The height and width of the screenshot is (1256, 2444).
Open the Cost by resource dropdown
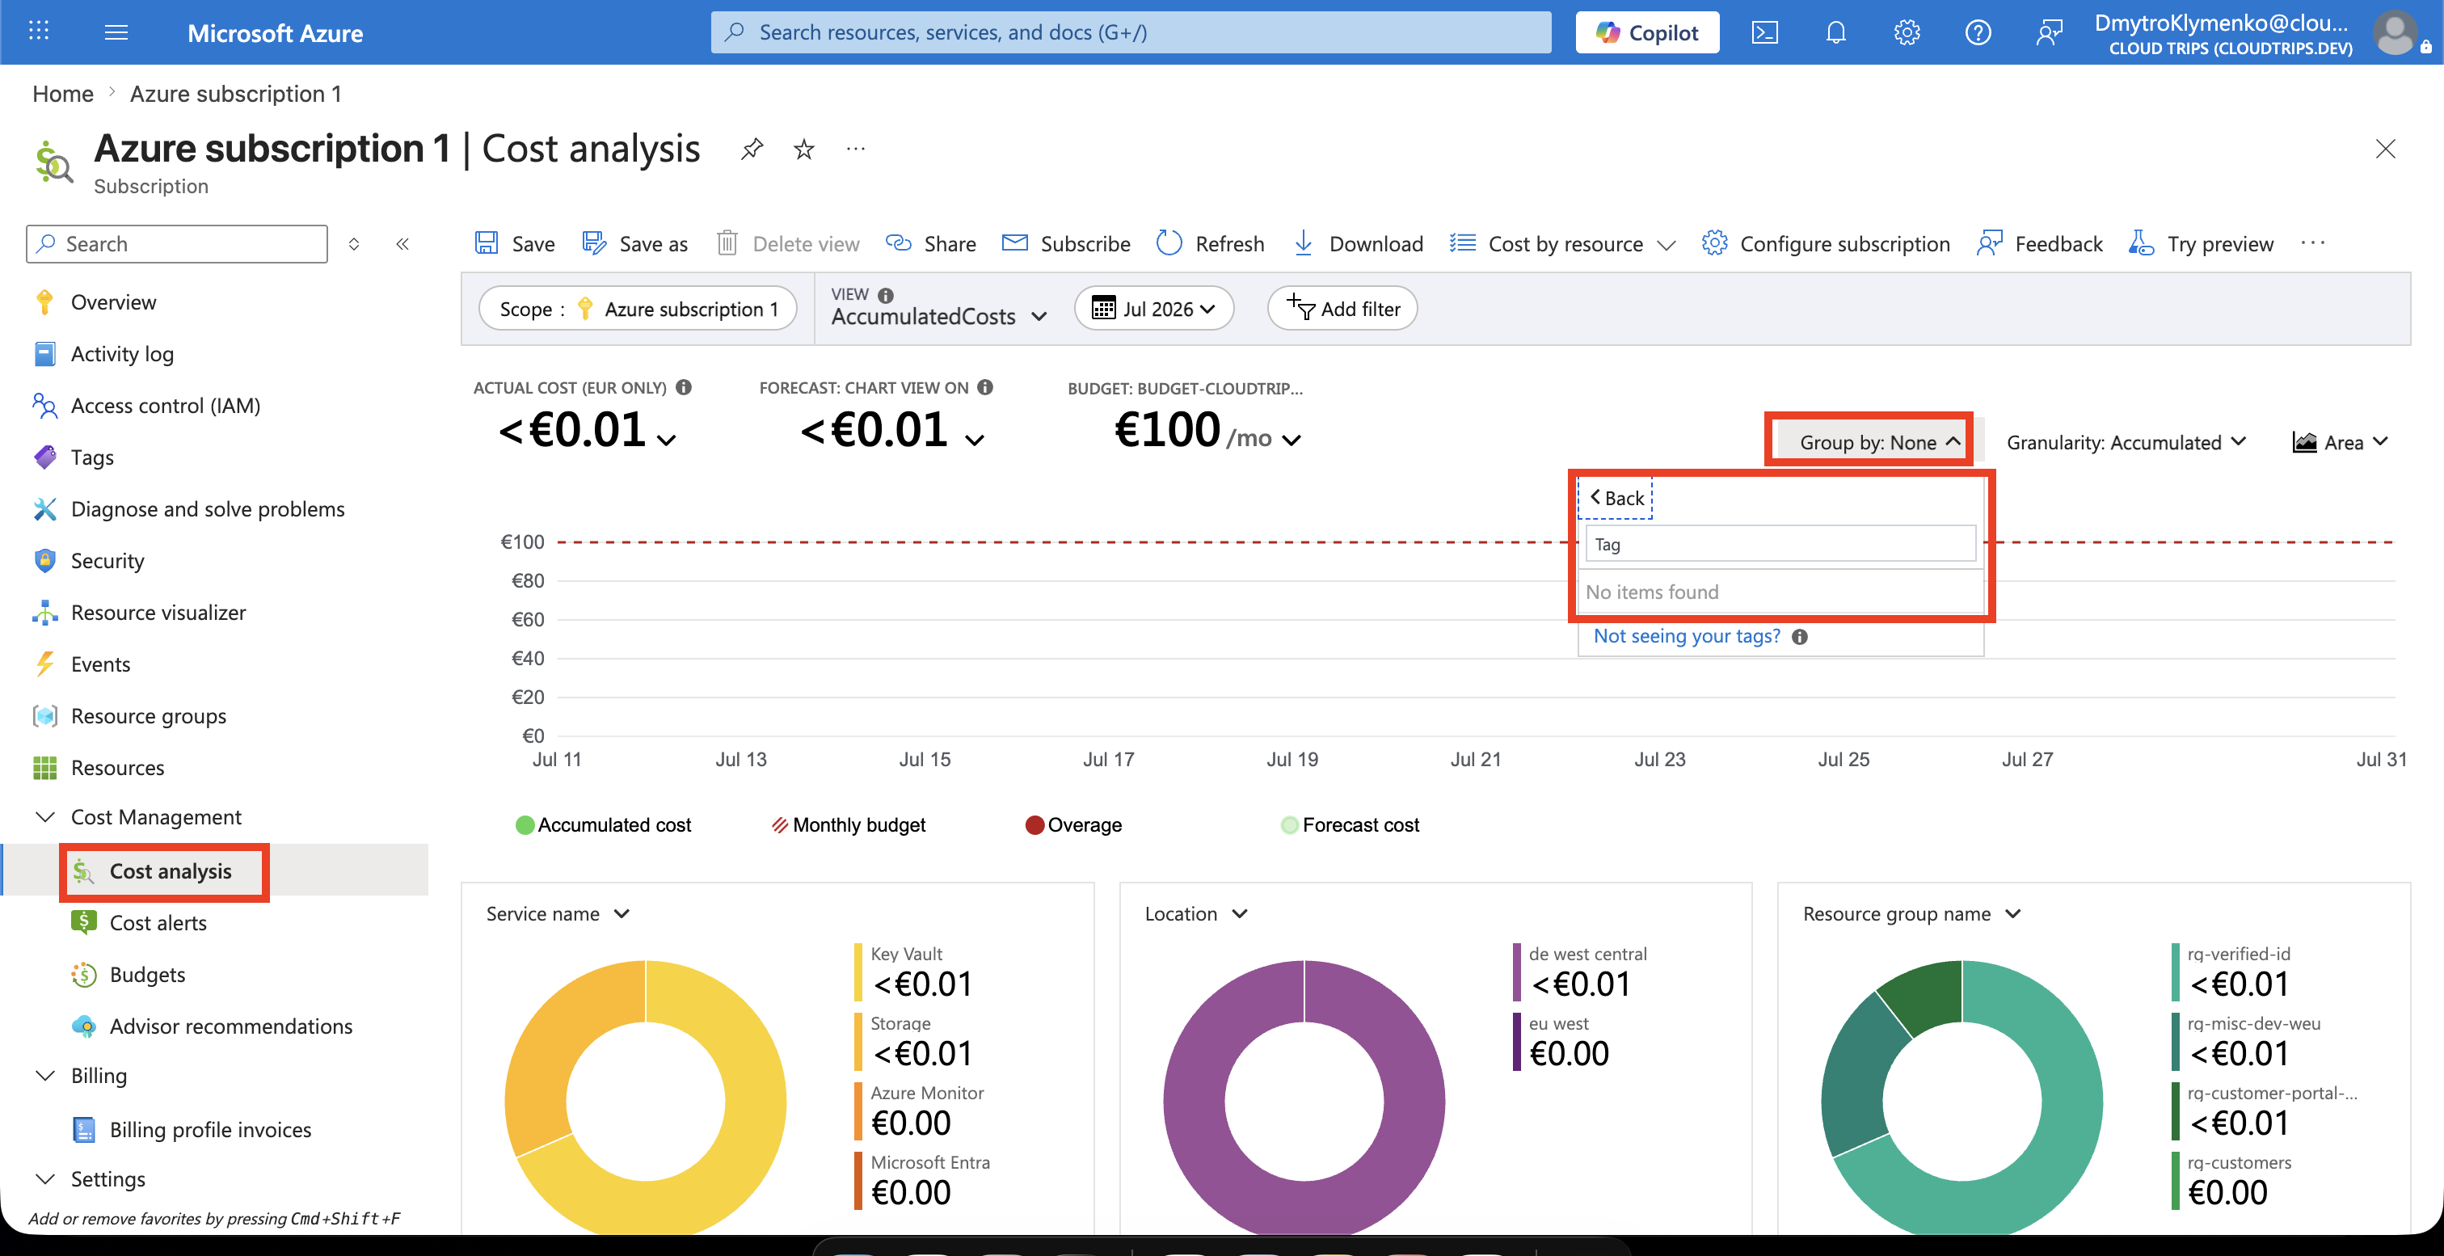point(1562,244)
